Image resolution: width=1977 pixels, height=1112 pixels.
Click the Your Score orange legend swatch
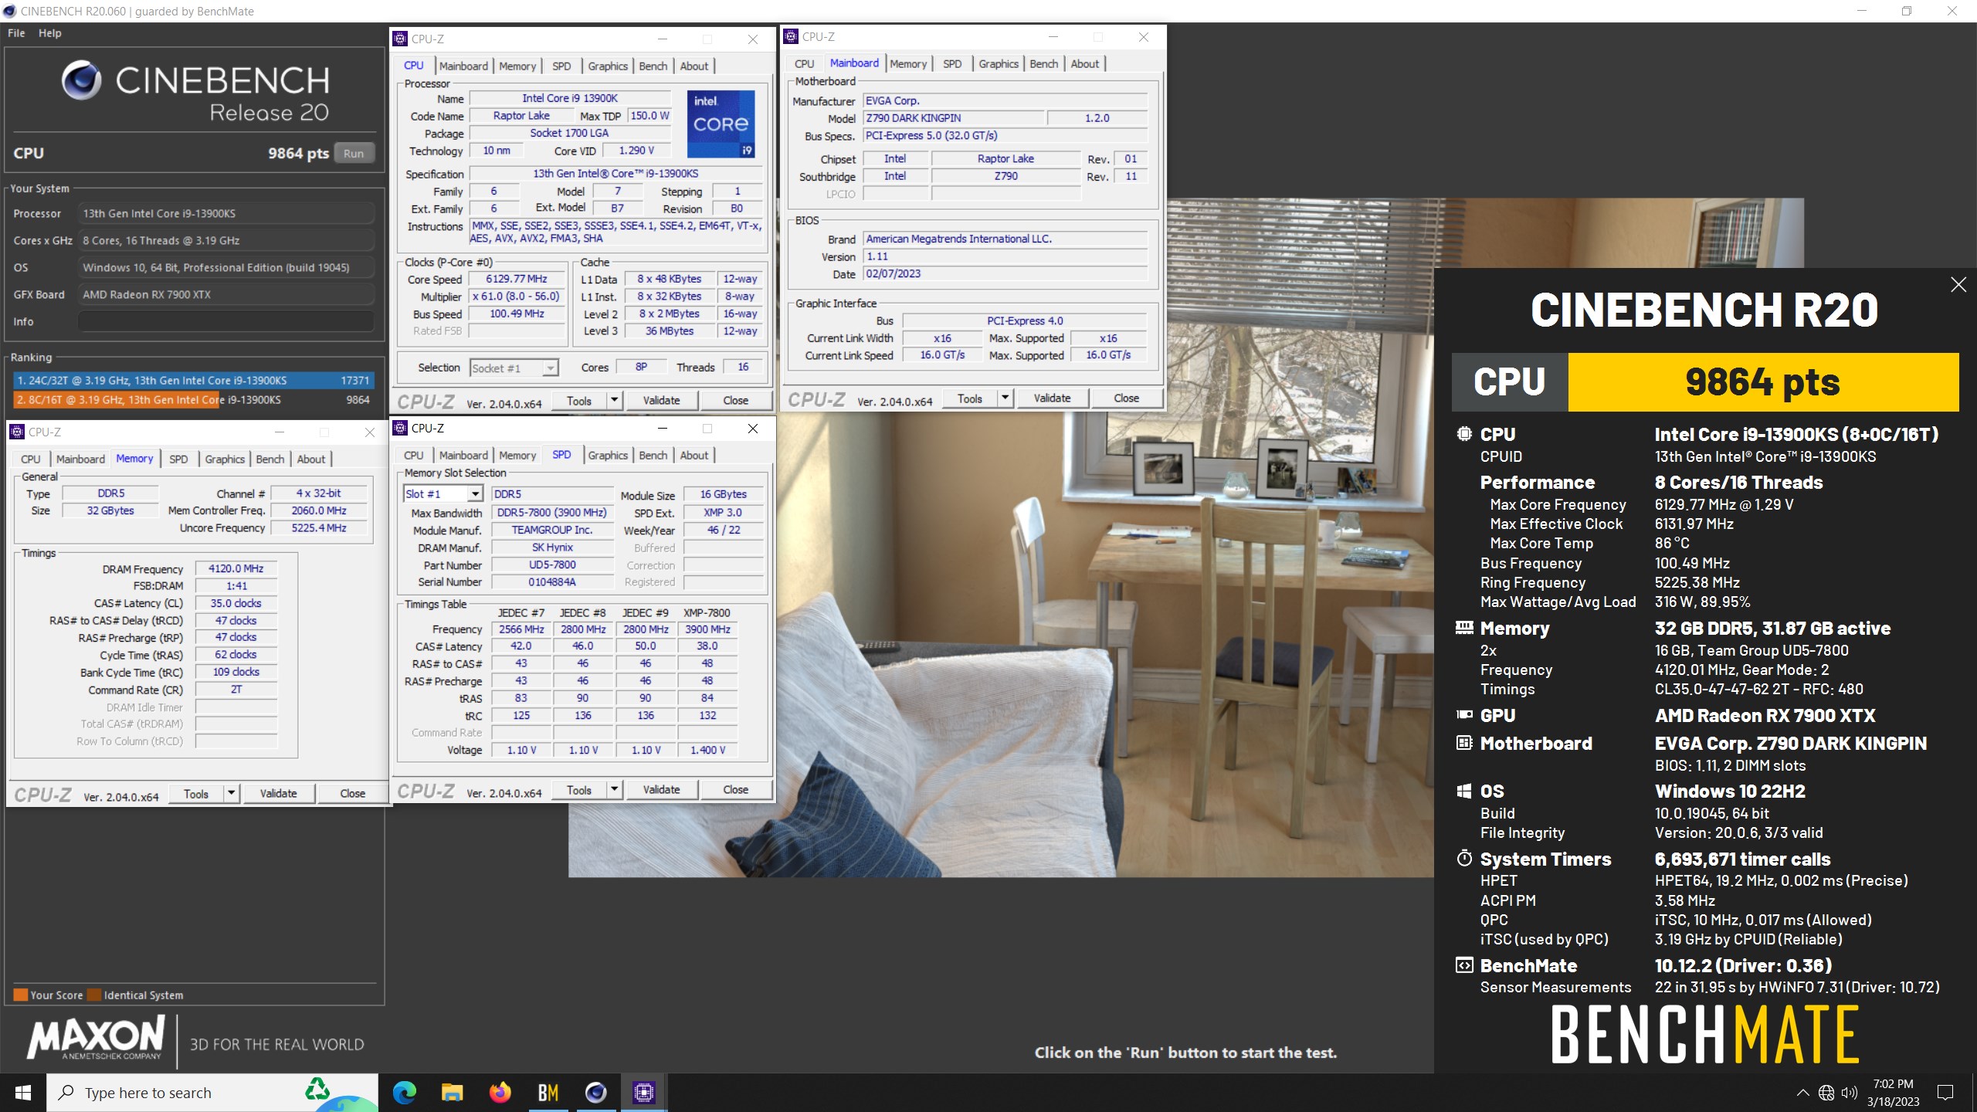click(x=21, y=995)
